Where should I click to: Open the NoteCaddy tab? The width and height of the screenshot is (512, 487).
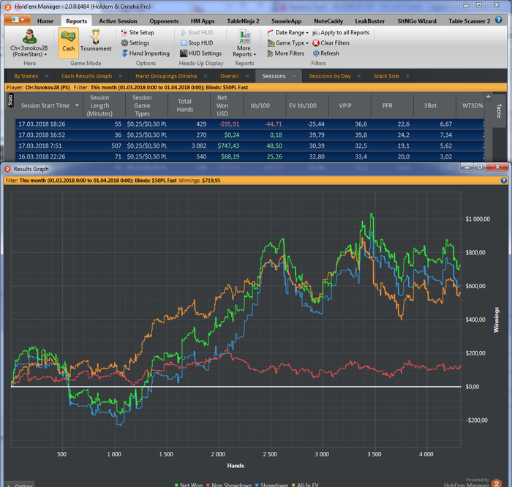click(x=328, y=21)
